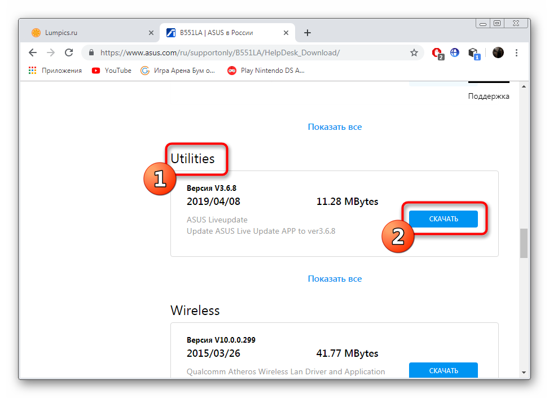Open Приложения apps shortcut

55,71
